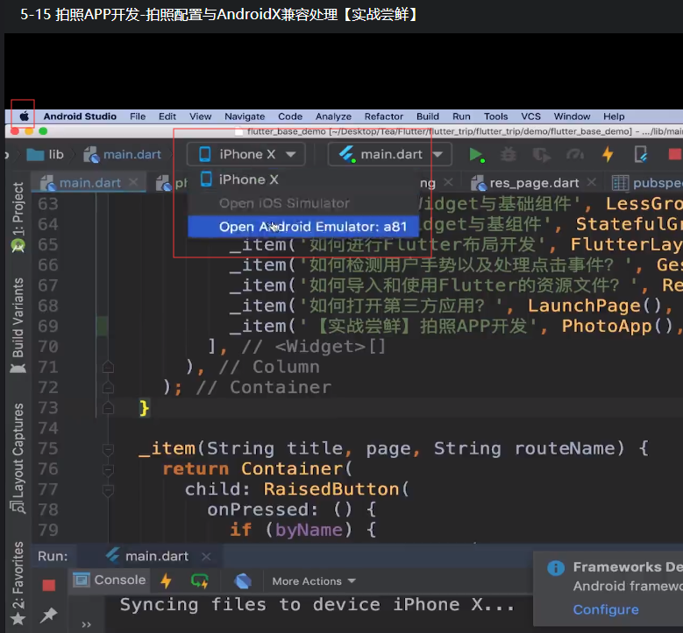Click the Configure link in notification

point(606,609)
